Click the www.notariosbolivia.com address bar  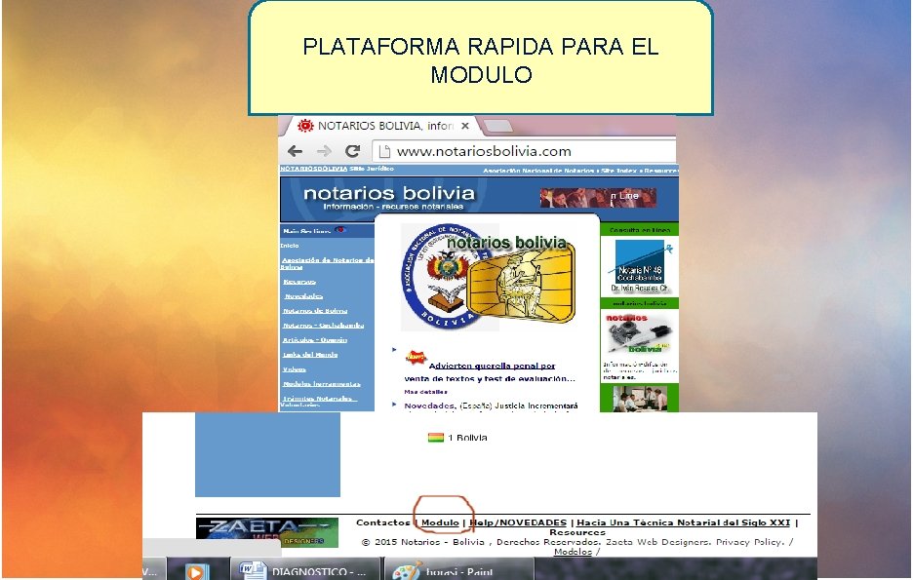pyautogui.click(x=524, y=151)
